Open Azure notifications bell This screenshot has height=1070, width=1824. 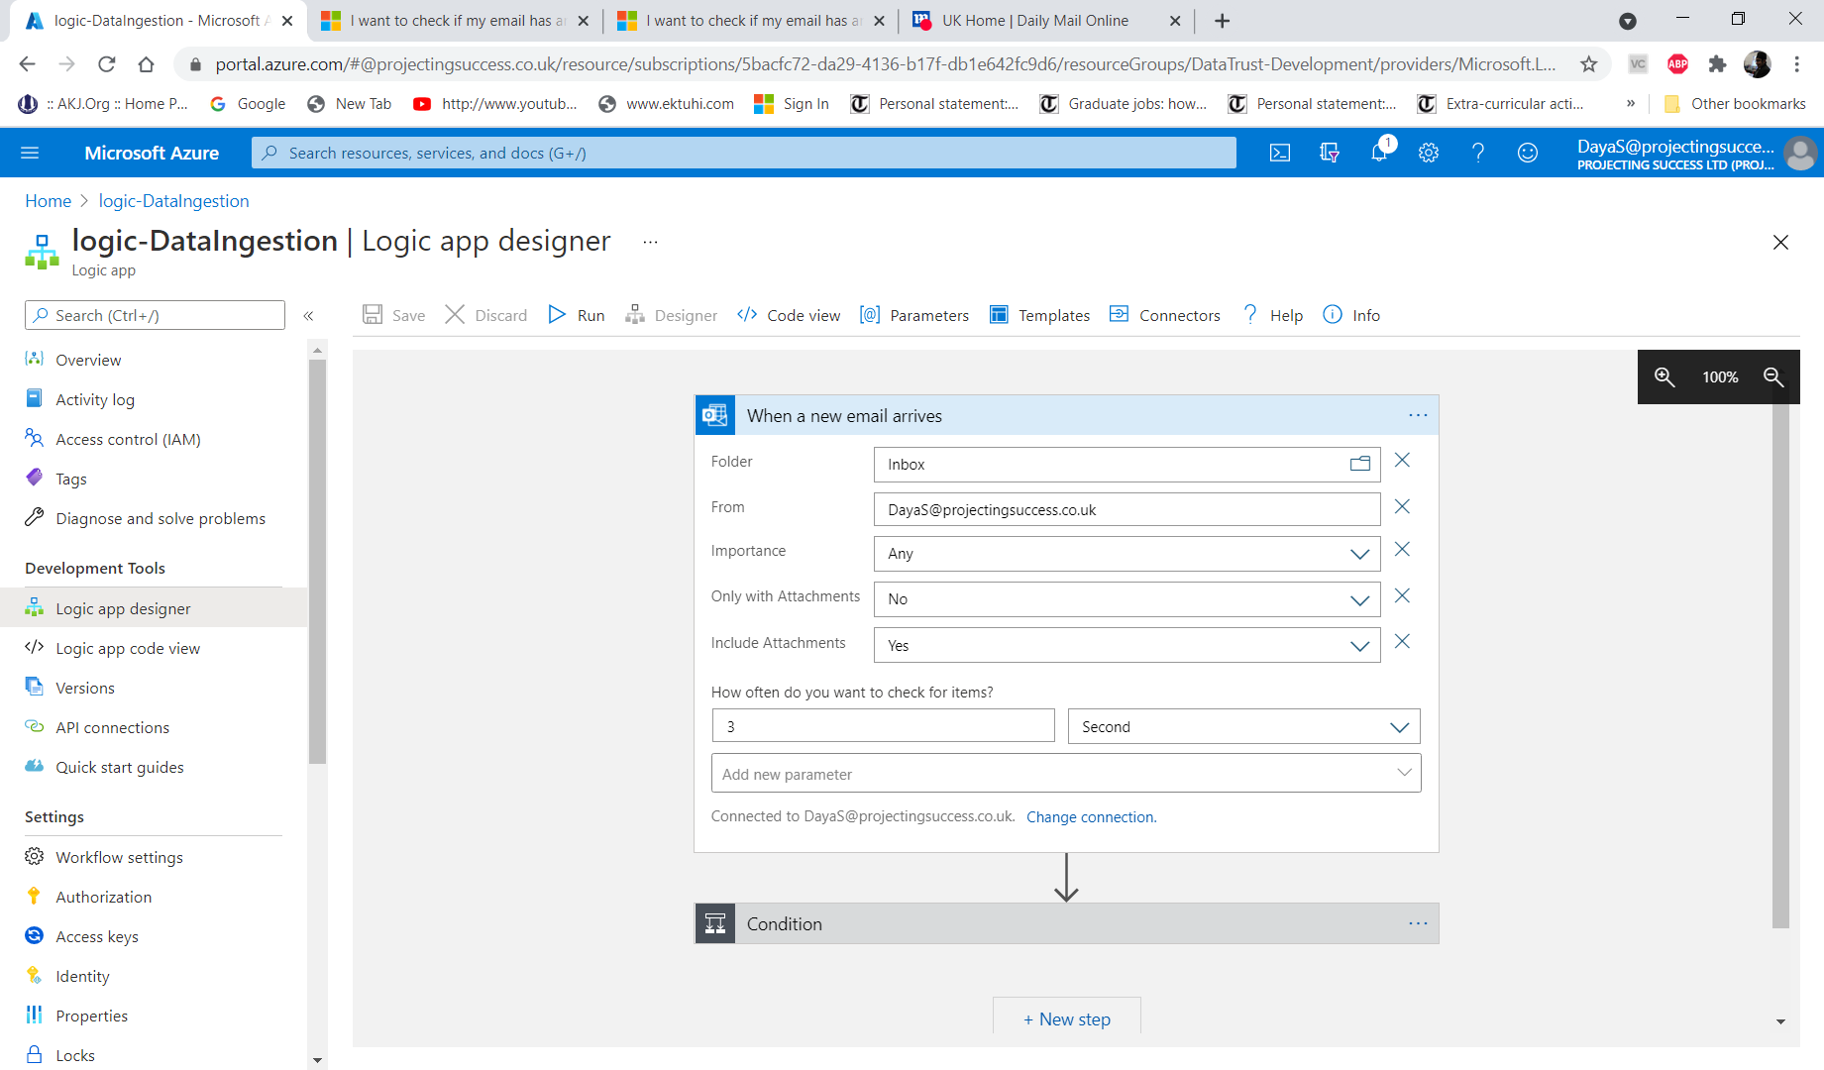coord(1379,153)
